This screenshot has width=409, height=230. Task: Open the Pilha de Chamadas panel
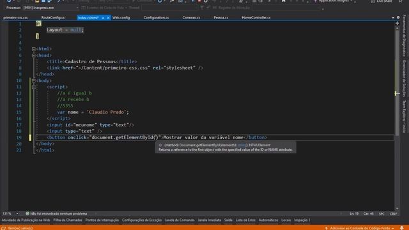click(68, 220)
